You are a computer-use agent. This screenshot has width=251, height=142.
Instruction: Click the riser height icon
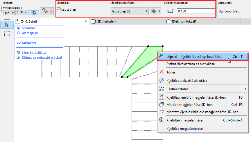(170, 11)
